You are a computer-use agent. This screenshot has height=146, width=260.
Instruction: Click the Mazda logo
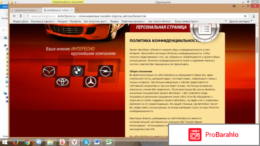pos(49,71)
